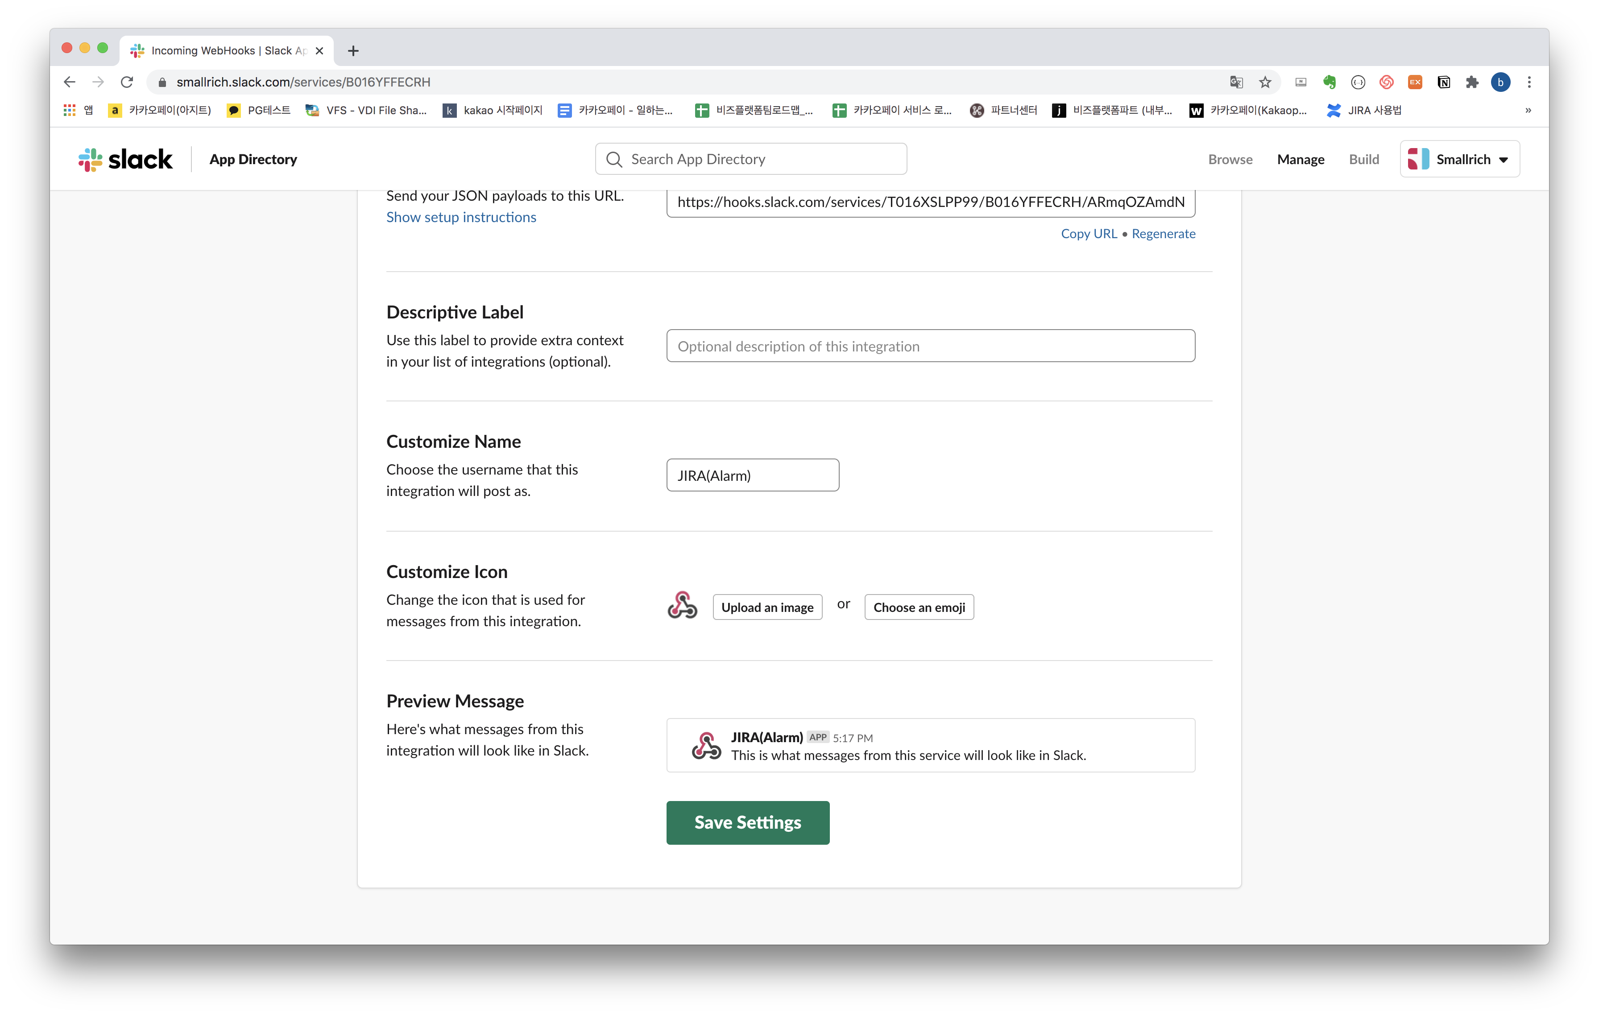Click Save Settings button

(748, 822)
